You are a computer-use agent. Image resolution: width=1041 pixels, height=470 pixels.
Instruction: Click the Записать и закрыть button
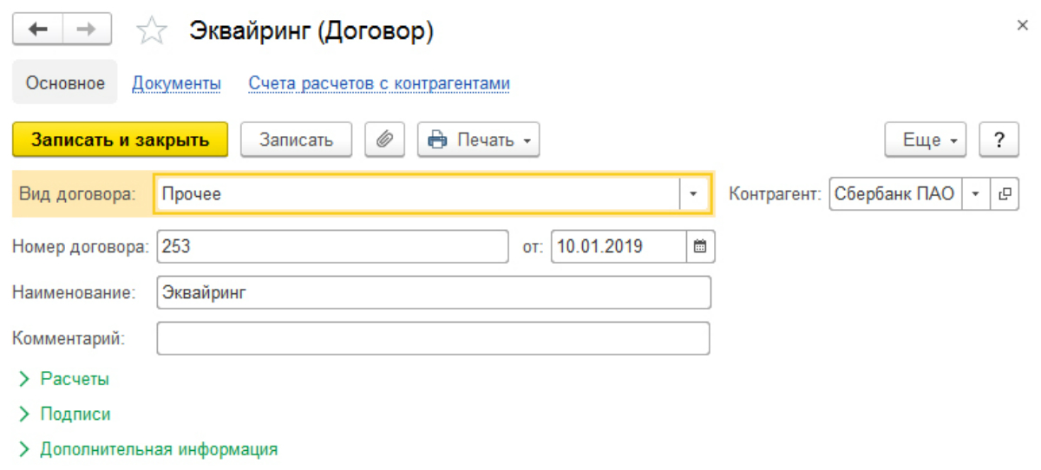click(121, 140)
